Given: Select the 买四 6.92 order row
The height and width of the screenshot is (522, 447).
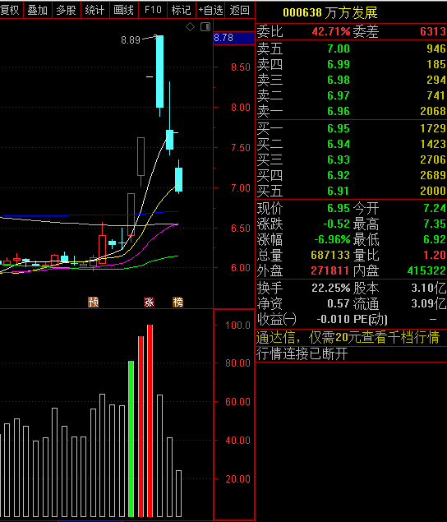Looking at the screenshot, I should pyautogui.click(x=351, y=175).
